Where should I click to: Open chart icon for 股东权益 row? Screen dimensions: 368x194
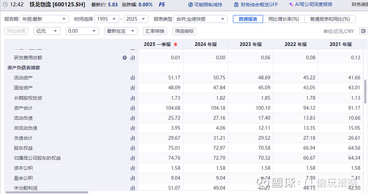132,148
